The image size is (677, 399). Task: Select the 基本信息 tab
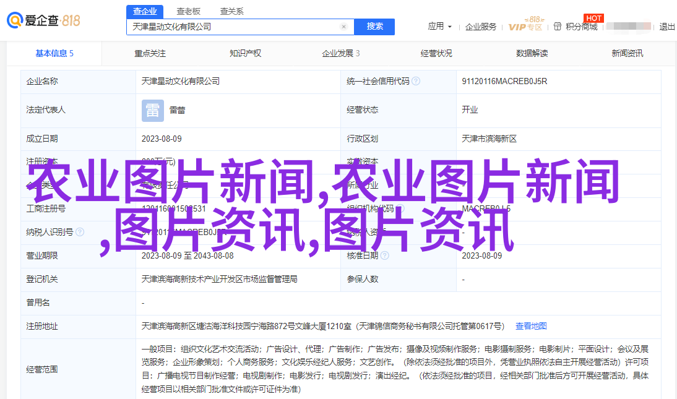click(54, 54)
